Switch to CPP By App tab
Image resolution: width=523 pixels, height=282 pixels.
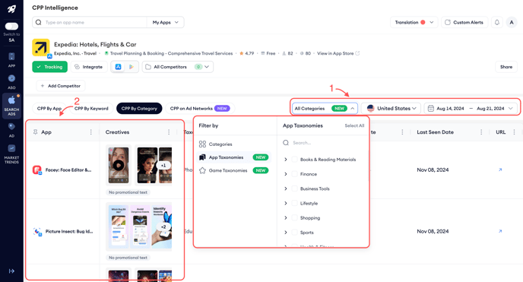[x=49, y=109]
